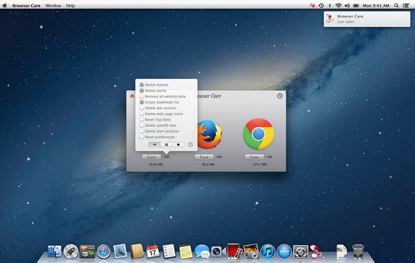Click the Care button under Chrome
This screenshot has width=415, height=263.
click(x=254, y=157)
